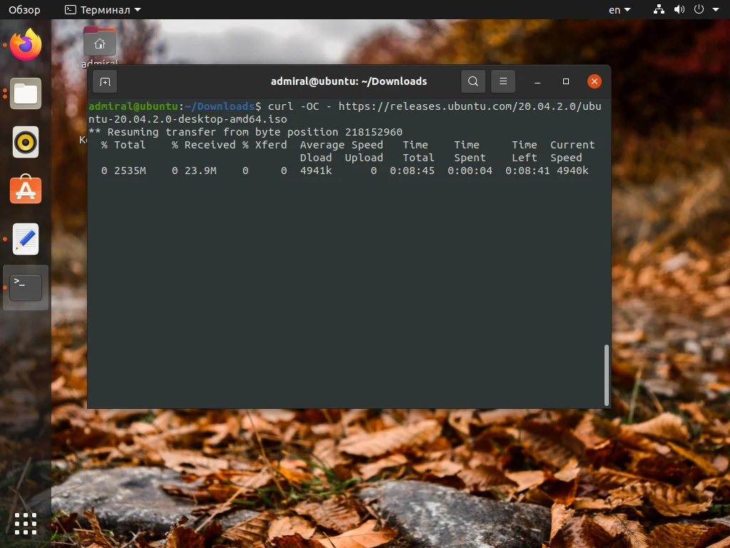Open the Show Applications grid

pos(25,524)
